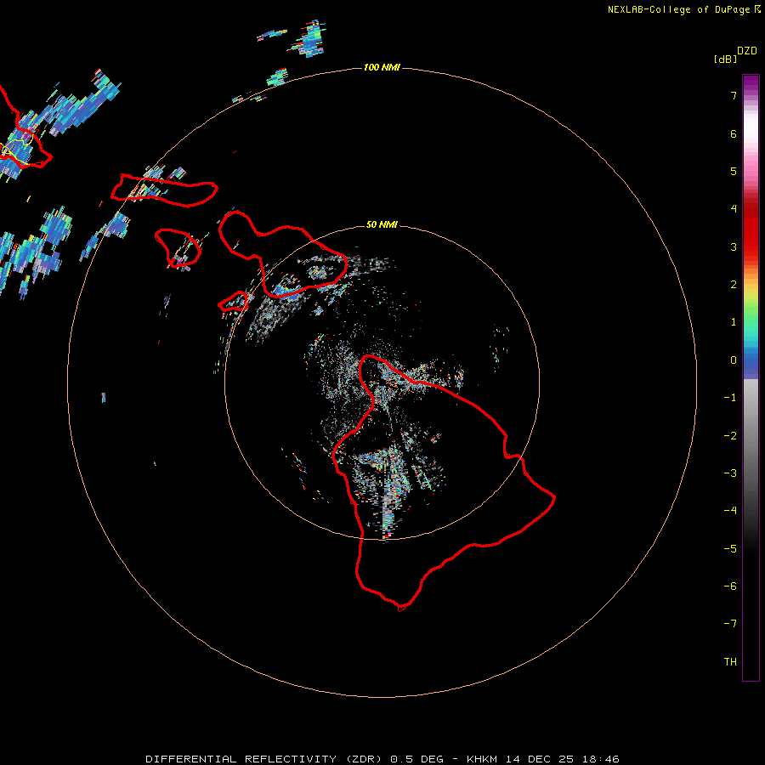Click the 1 value on the color scale
The width and height of the screenshot is (765, 765).
coord(734,322)
